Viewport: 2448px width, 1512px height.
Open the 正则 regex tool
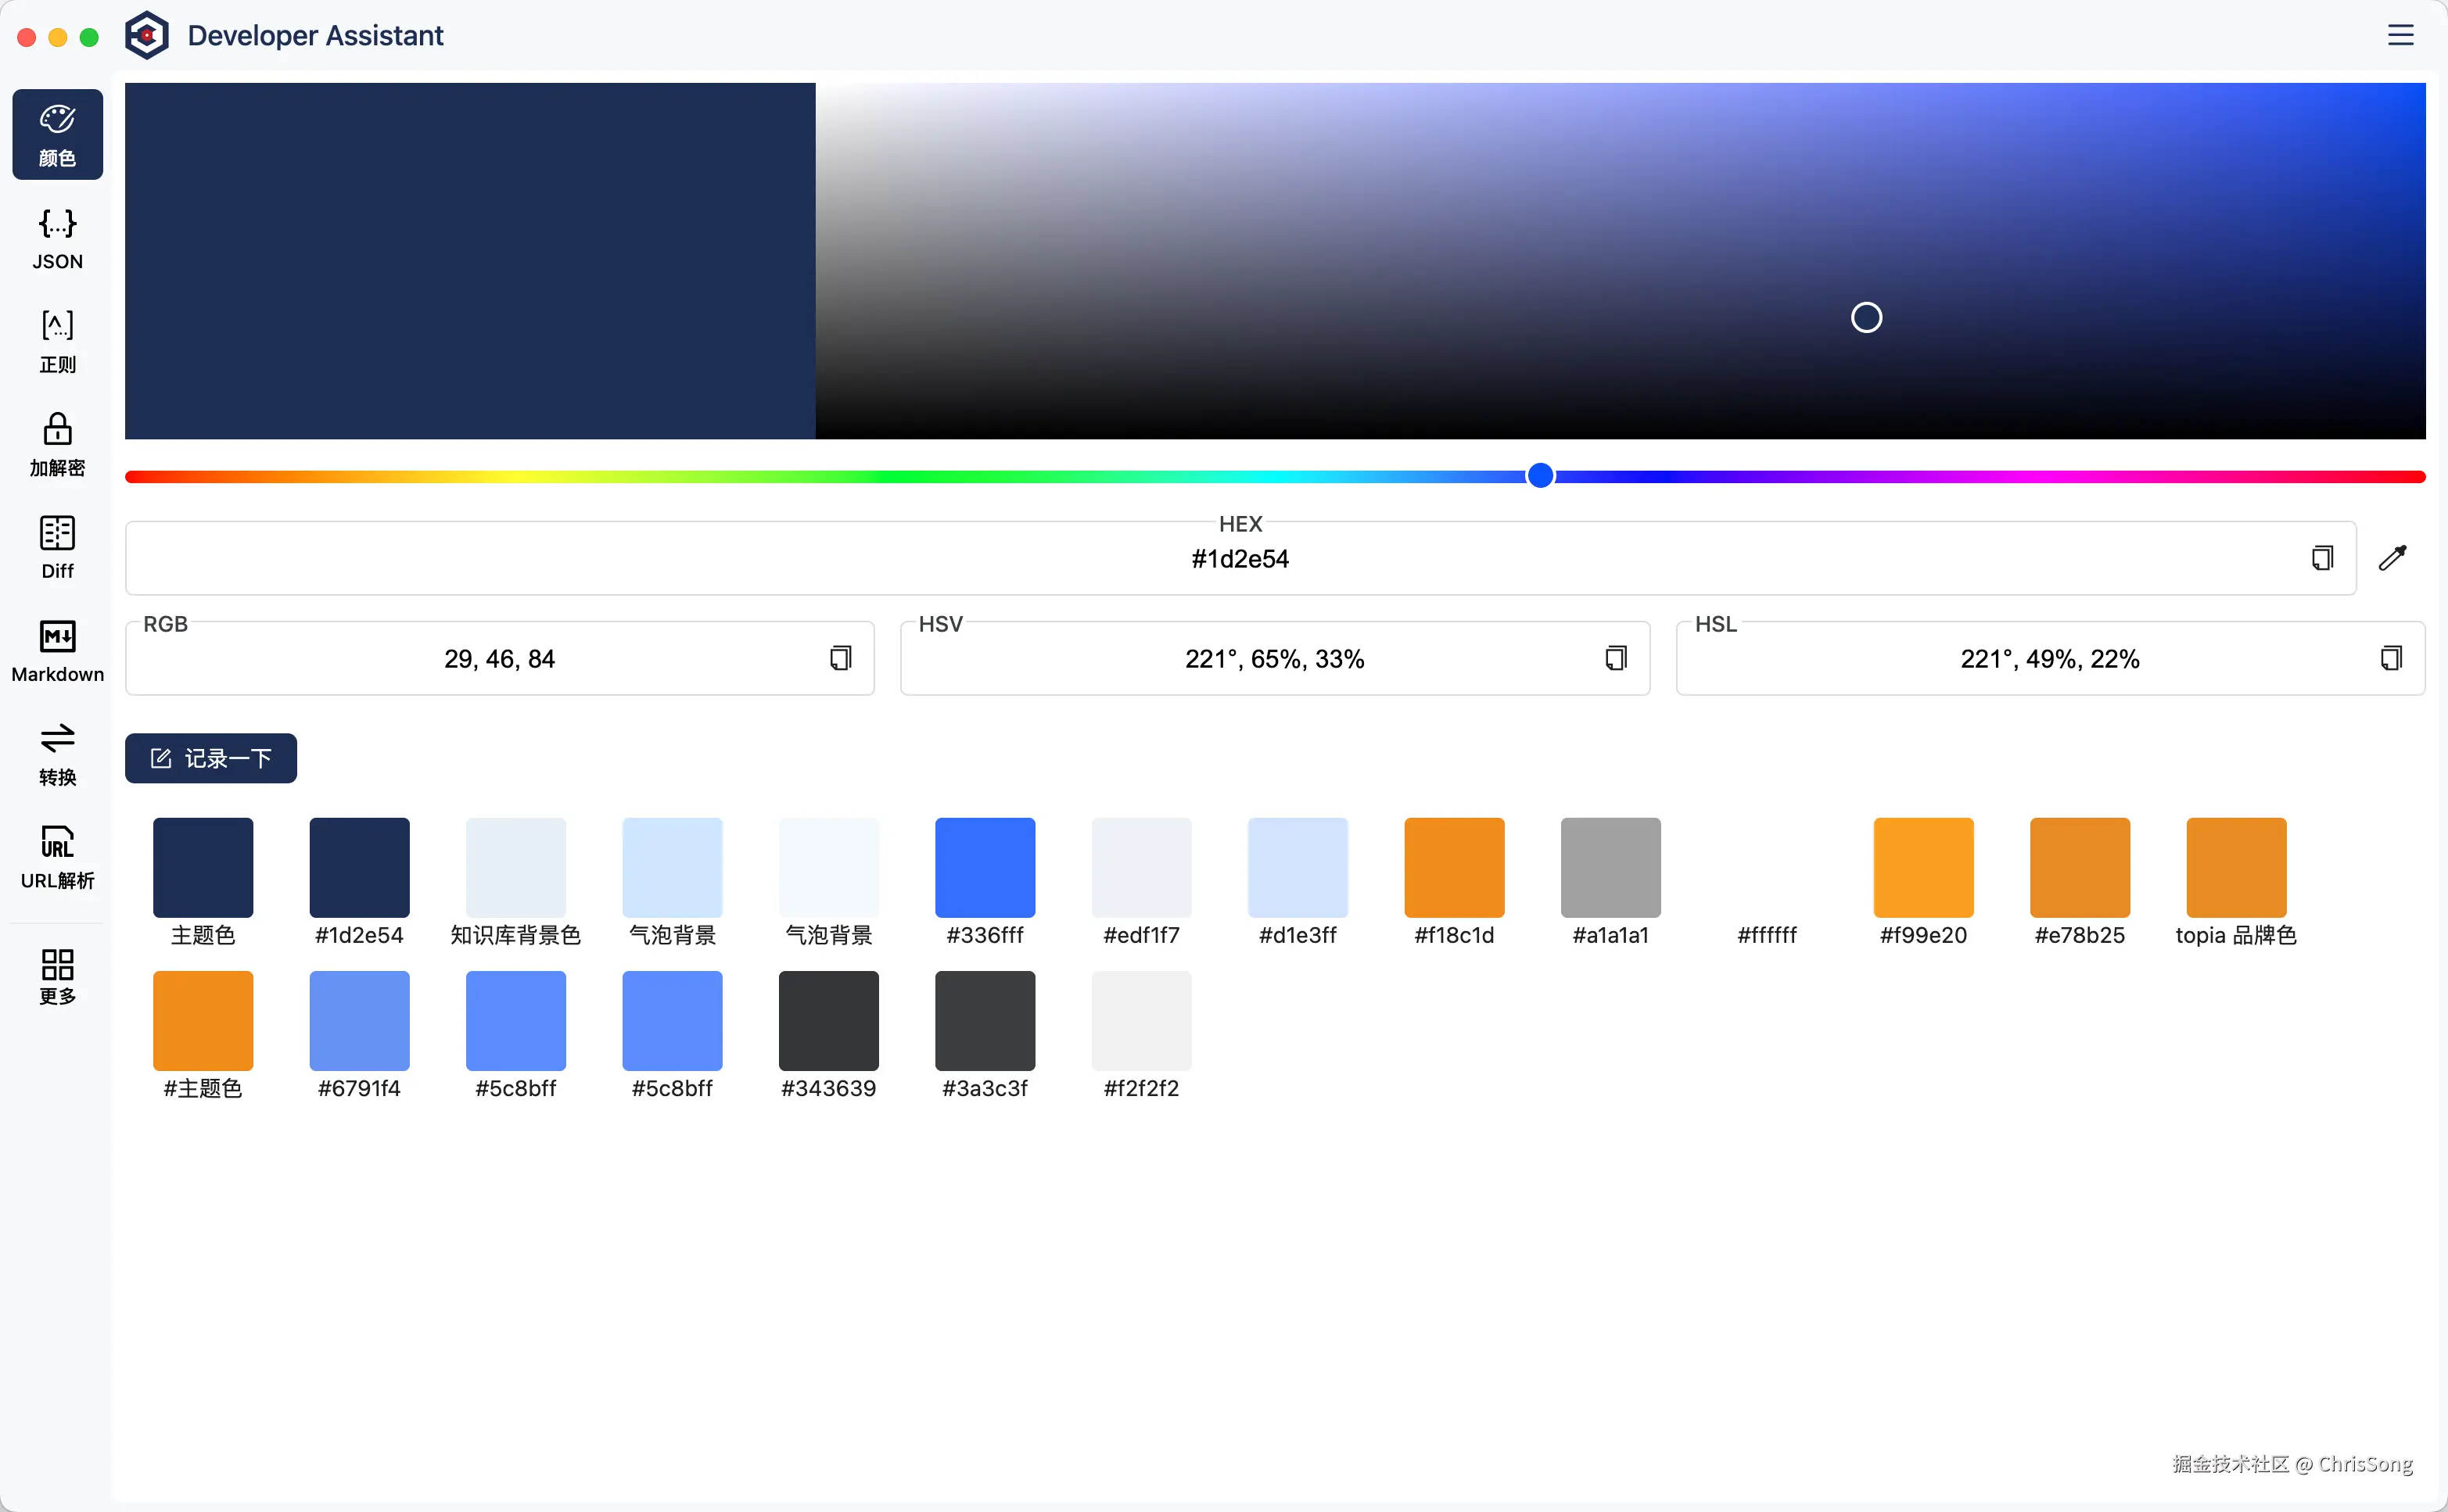(x=57, y=342)
